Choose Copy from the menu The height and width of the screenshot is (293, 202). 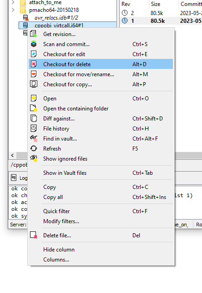(101, 187)
